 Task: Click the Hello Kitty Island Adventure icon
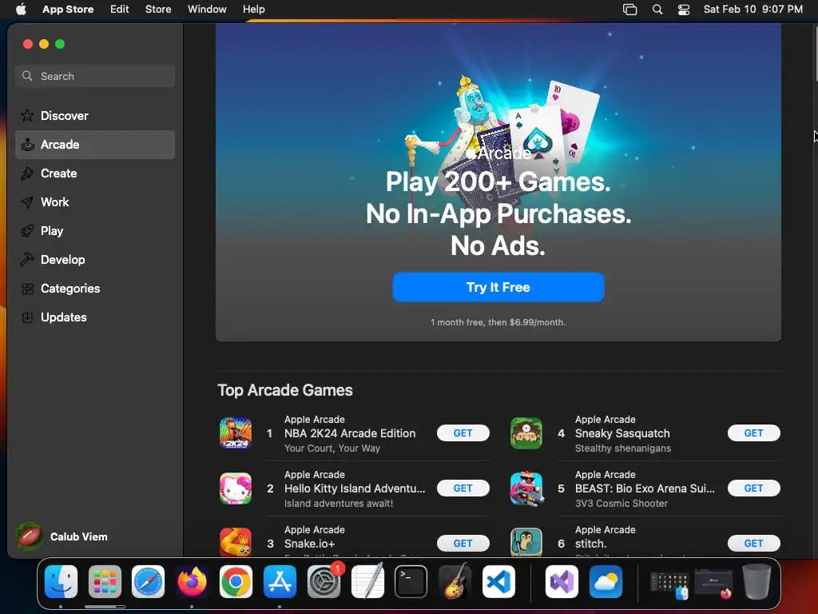(236, 488)
